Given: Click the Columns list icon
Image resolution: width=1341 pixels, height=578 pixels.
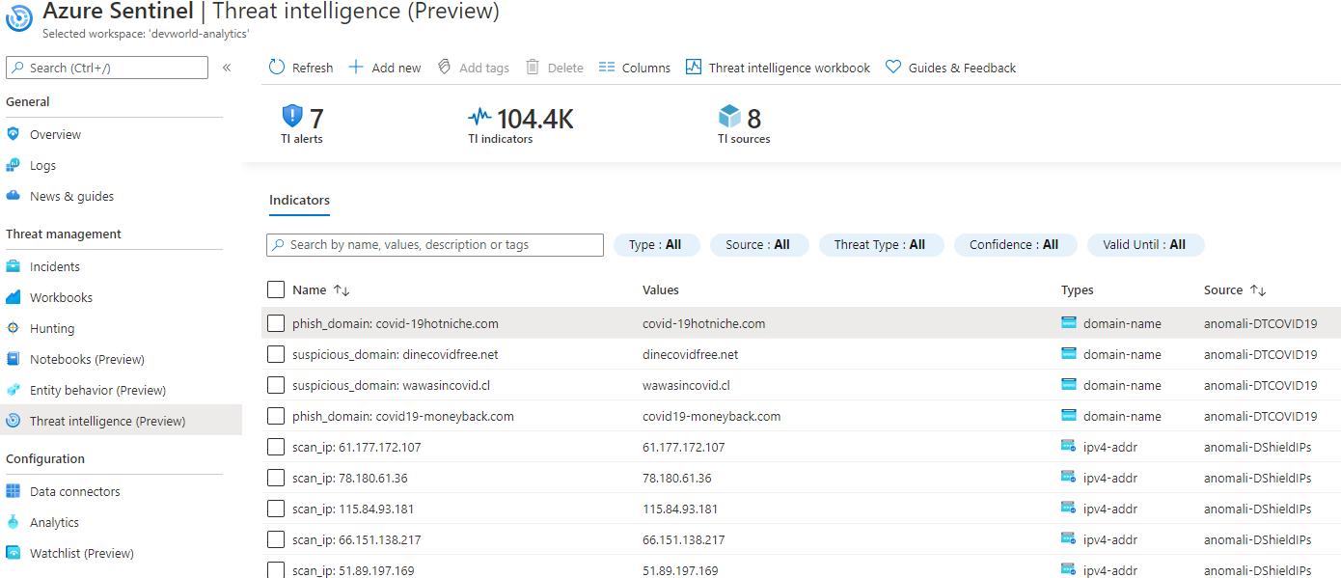Looking at the screenshot, I should 607,67.
